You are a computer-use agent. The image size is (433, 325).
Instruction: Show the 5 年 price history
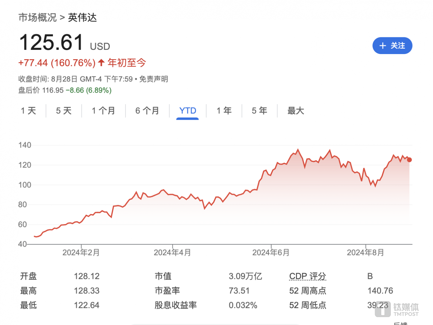[259, 111]
